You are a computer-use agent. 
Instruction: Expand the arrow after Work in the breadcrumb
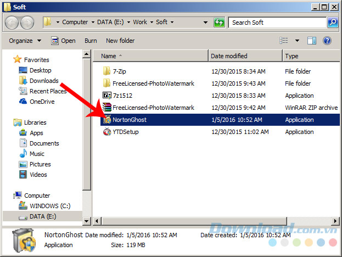(x=152, y=23)
